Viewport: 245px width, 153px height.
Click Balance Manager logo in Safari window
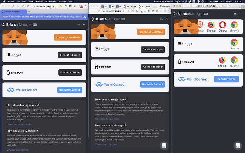pos(191,14)
